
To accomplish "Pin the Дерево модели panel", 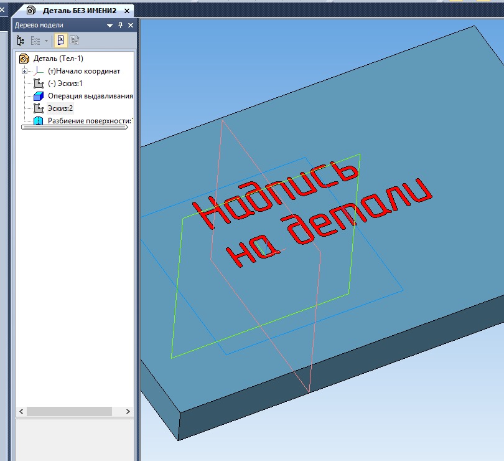I will point(121,25).
